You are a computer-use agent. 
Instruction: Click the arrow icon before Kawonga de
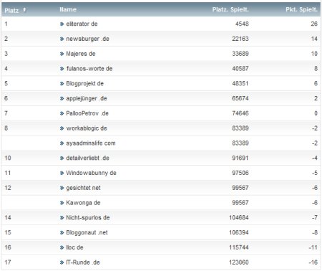coord(62,203)
